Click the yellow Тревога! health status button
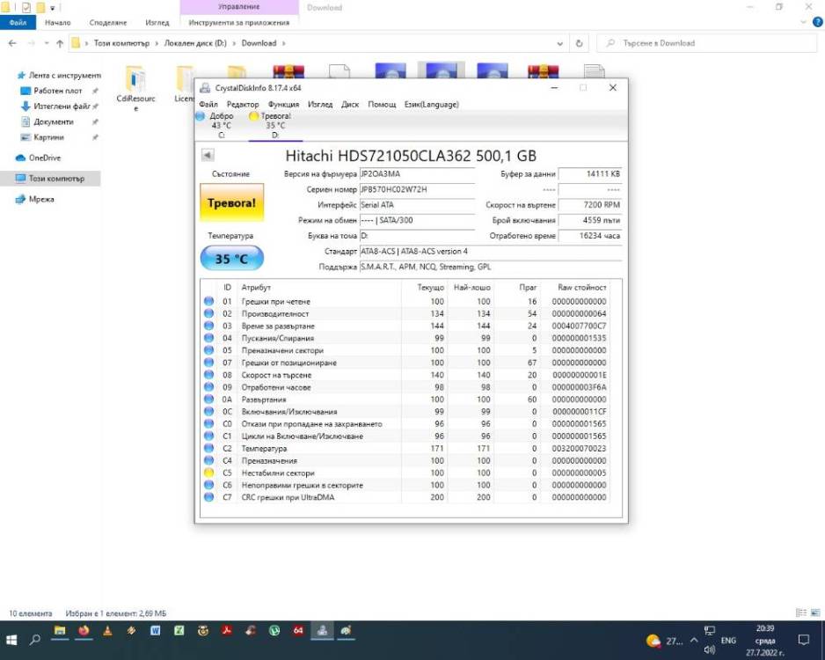 [x=231, y=202]
